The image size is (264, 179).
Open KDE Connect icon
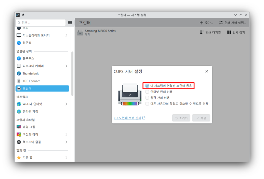click(19, 81)
